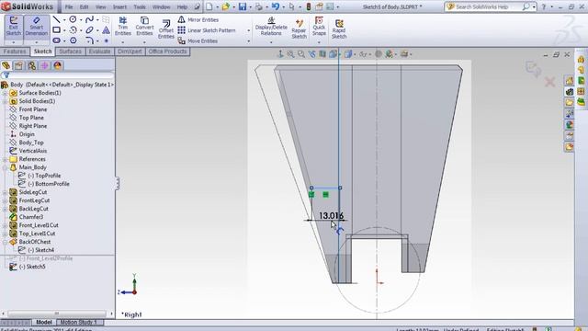Open the Line tool dropdown arrow
588x331 pixels.
click(x=64, y=20)
